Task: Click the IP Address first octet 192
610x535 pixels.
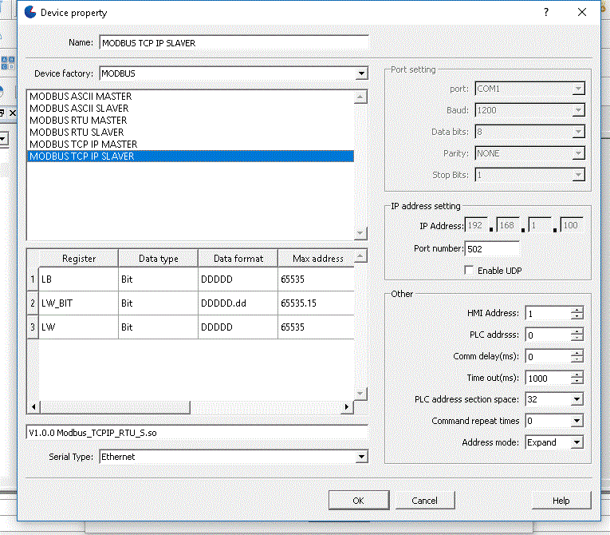Action: pyautogui.click(x=476, y=225)
